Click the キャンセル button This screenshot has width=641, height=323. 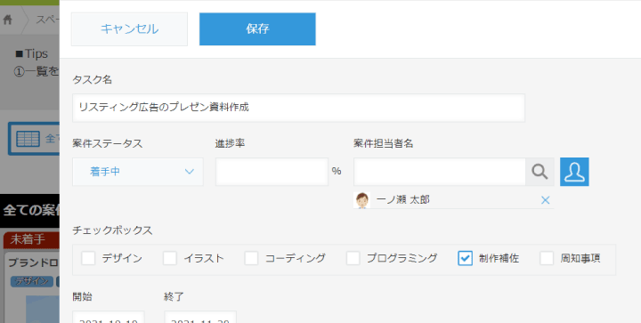(129, 29)
